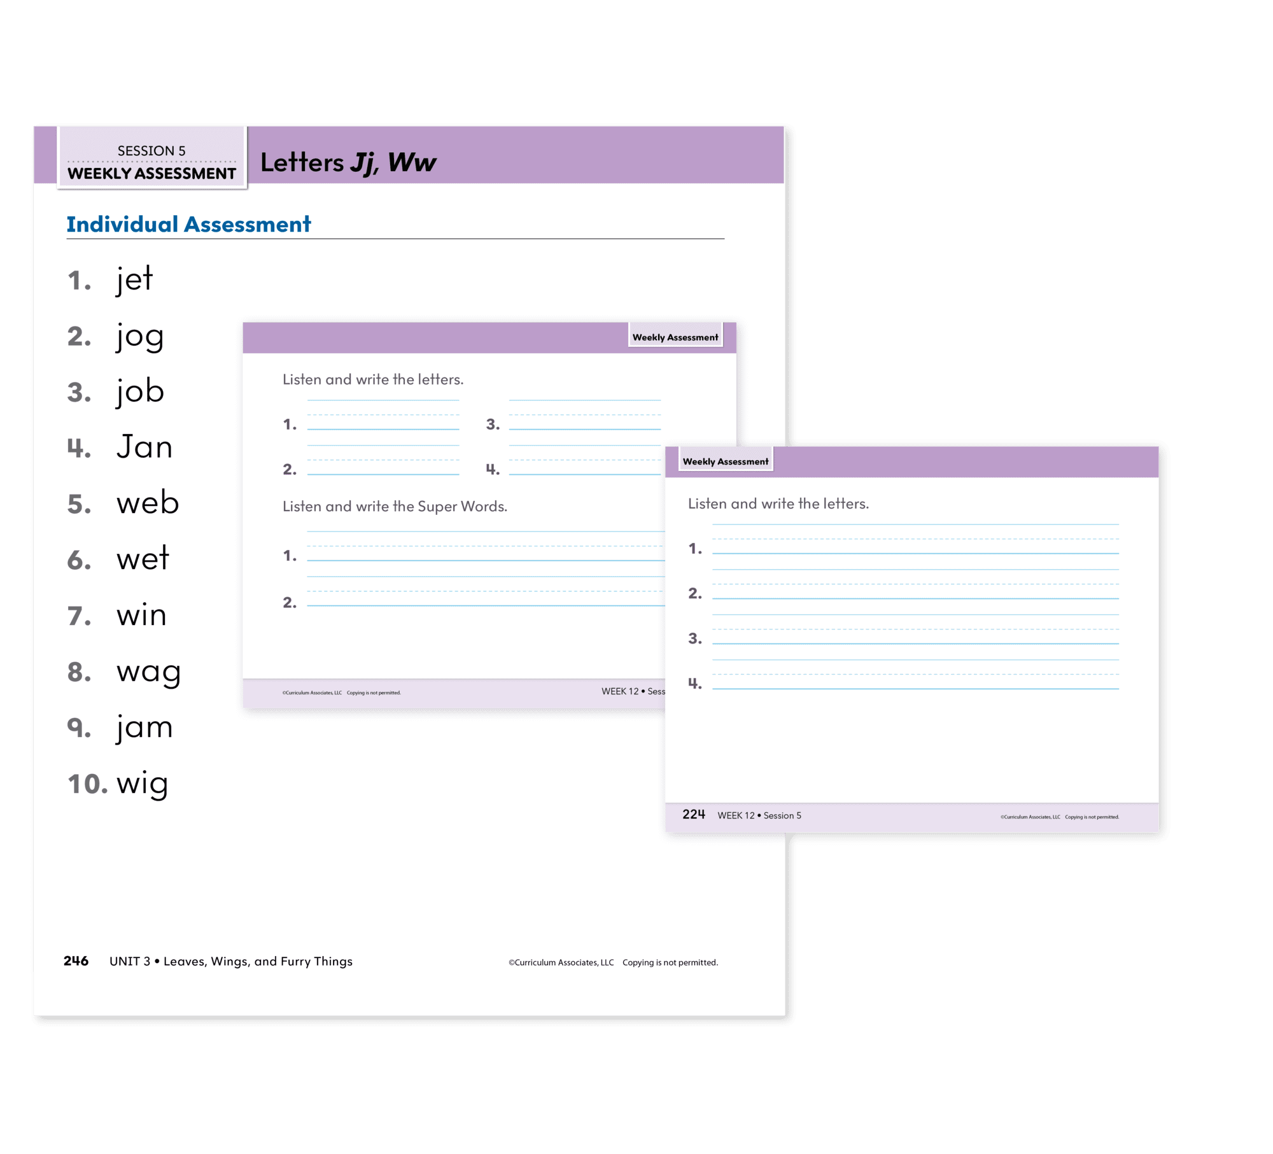
Task: Click the 'SESSION 5' header label
Action: (151, 151)
